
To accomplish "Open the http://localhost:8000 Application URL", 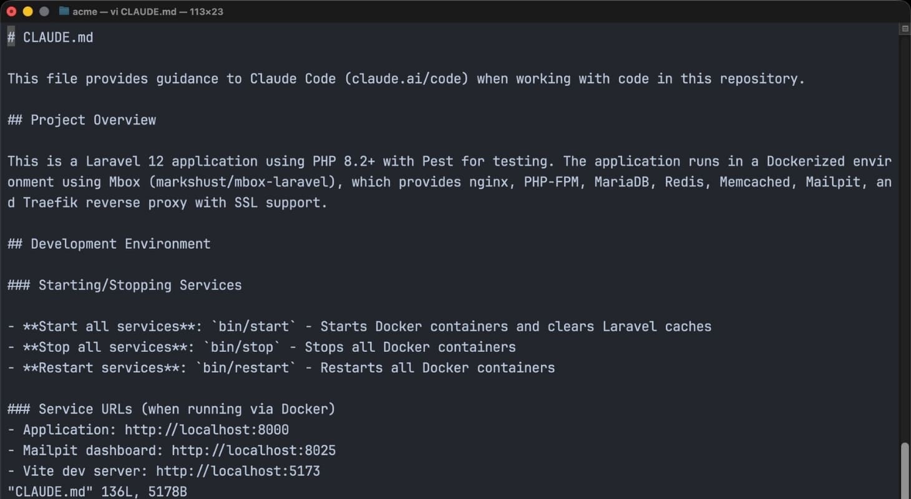I will coord(207,430).
